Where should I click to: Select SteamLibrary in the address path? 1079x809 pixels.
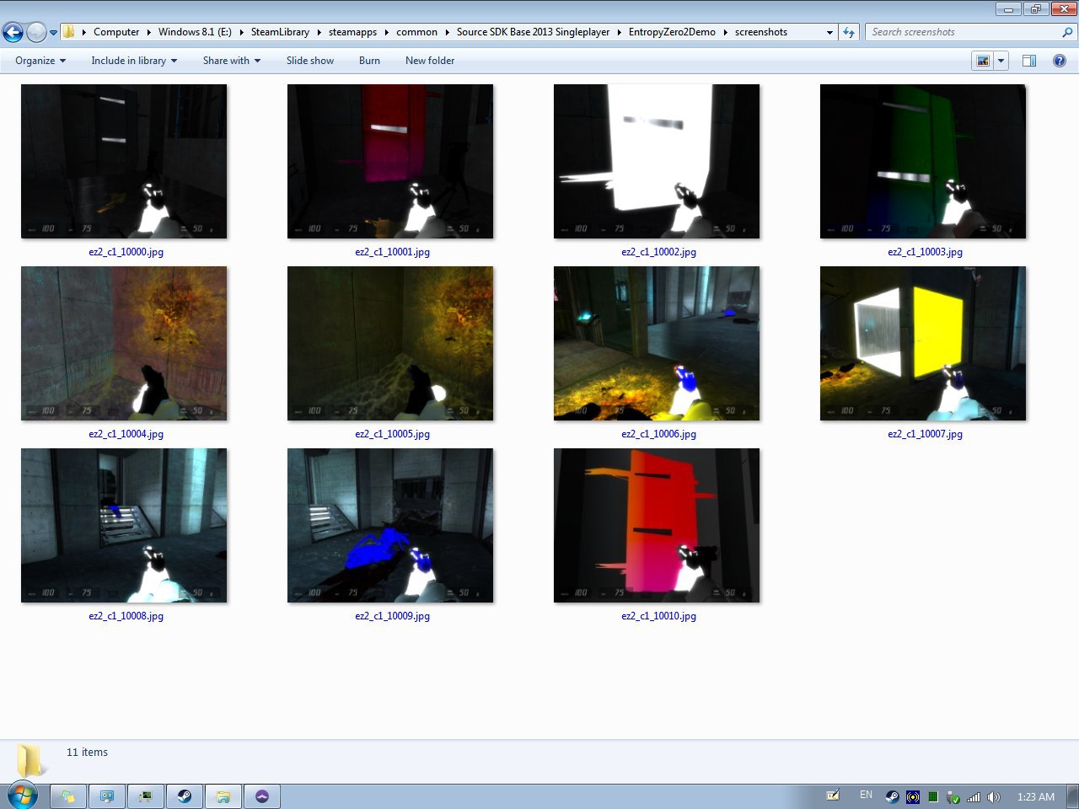(280, 32)
